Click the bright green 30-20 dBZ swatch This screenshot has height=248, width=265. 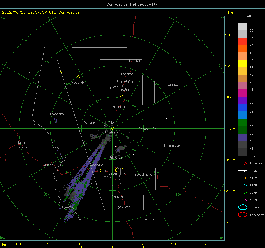(x=243, y=123)
